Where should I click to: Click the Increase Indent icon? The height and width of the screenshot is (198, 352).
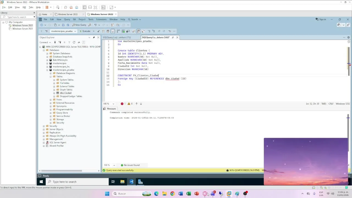click(164, 31)
